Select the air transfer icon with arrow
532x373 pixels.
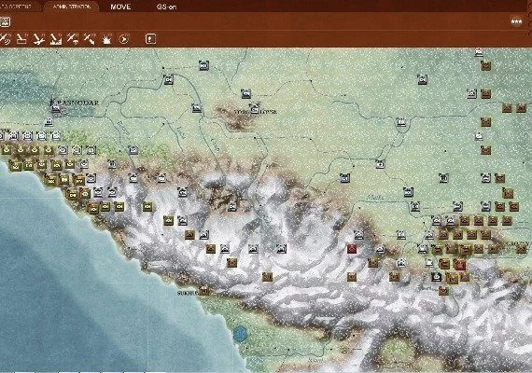point(90,39)
